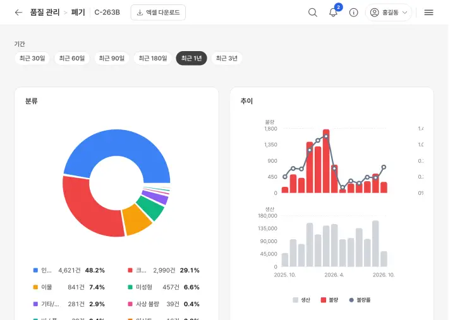455x320 pixels.
Task: Click the 폐기 breadcrumb
Action: (x=78, y=13)
